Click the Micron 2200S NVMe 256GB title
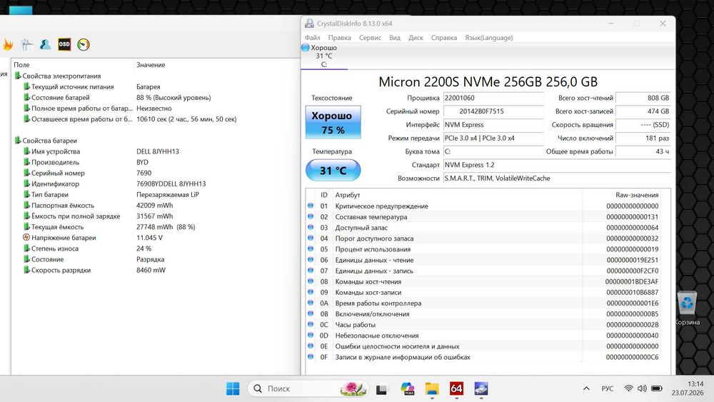714x402 pixels. click(488, 81)
